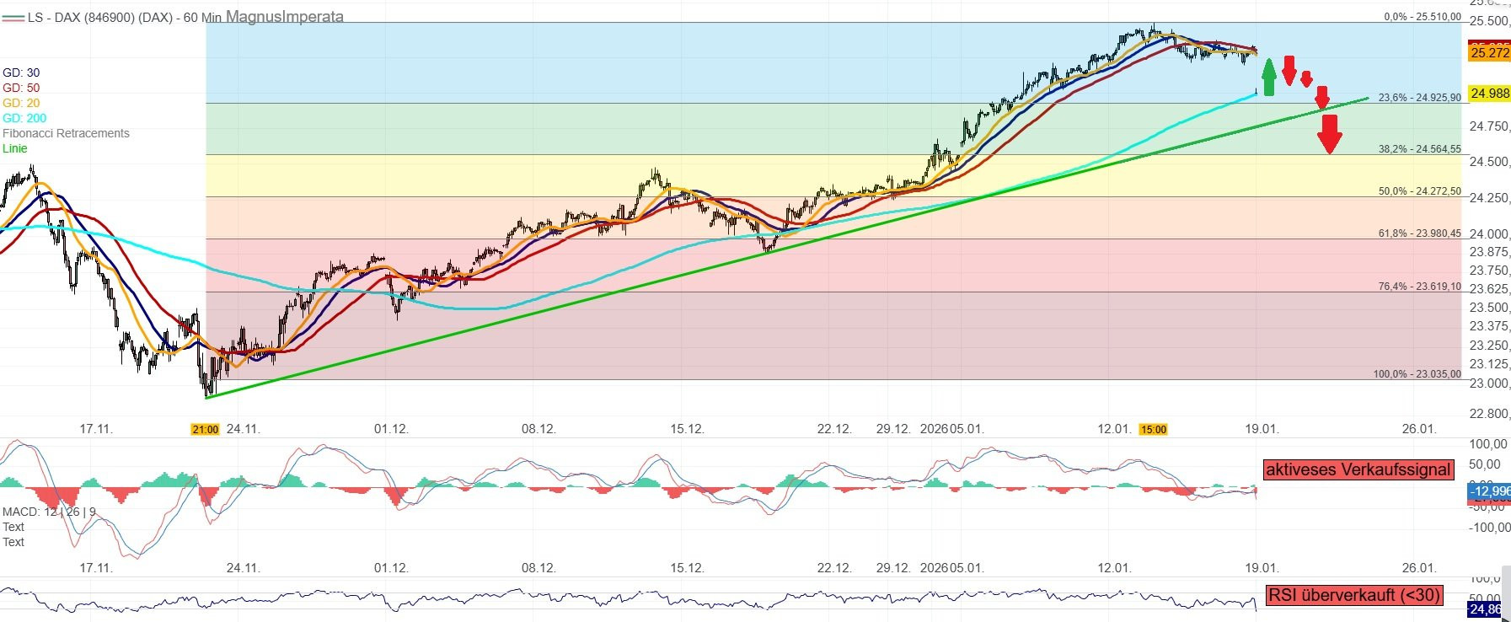Click the aktiveses Verkaufssignal annotation box
The width and height of the screenshot is (1511, 622).
[1358, 469]
